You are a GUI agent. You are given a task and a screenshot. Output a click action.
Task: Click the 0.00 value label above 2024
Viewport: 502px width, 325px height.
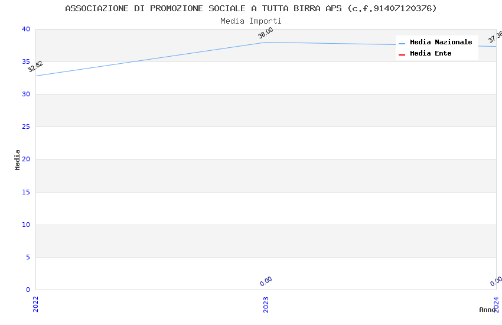coord(496,281)
